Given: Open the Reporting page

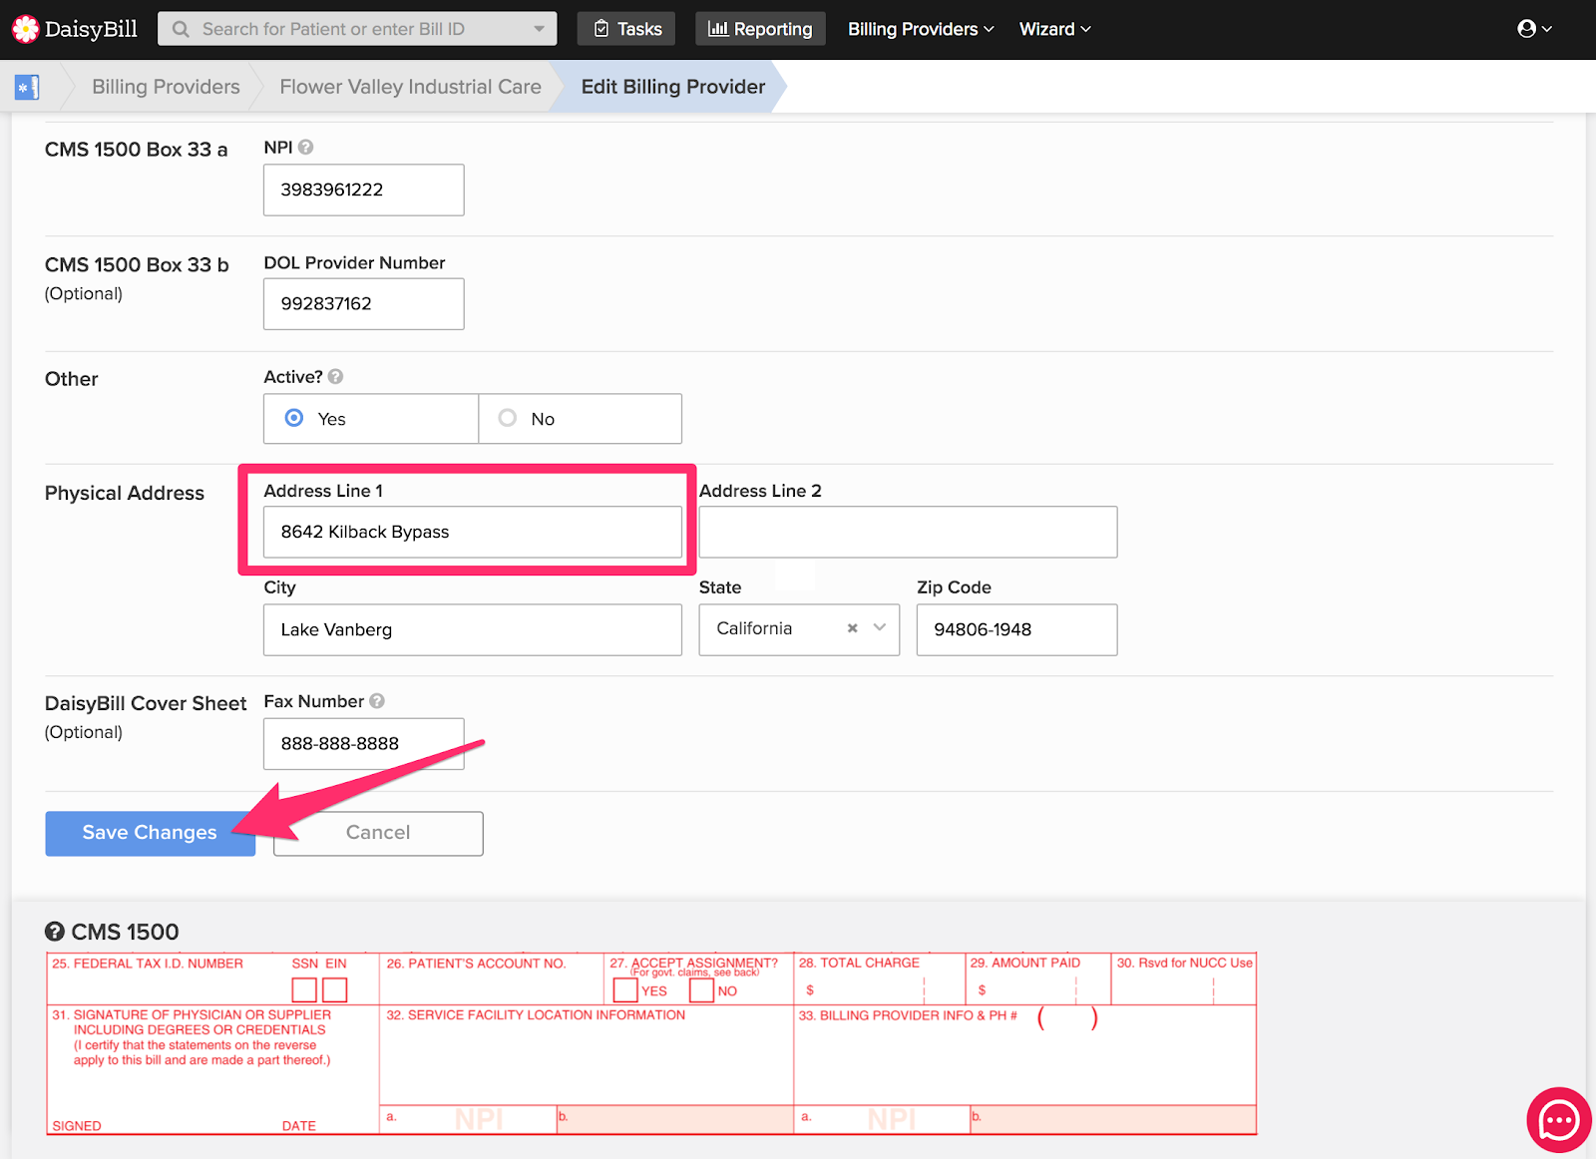Looking at the screenshot, I should pyautogui.click(x=760, y=29).
